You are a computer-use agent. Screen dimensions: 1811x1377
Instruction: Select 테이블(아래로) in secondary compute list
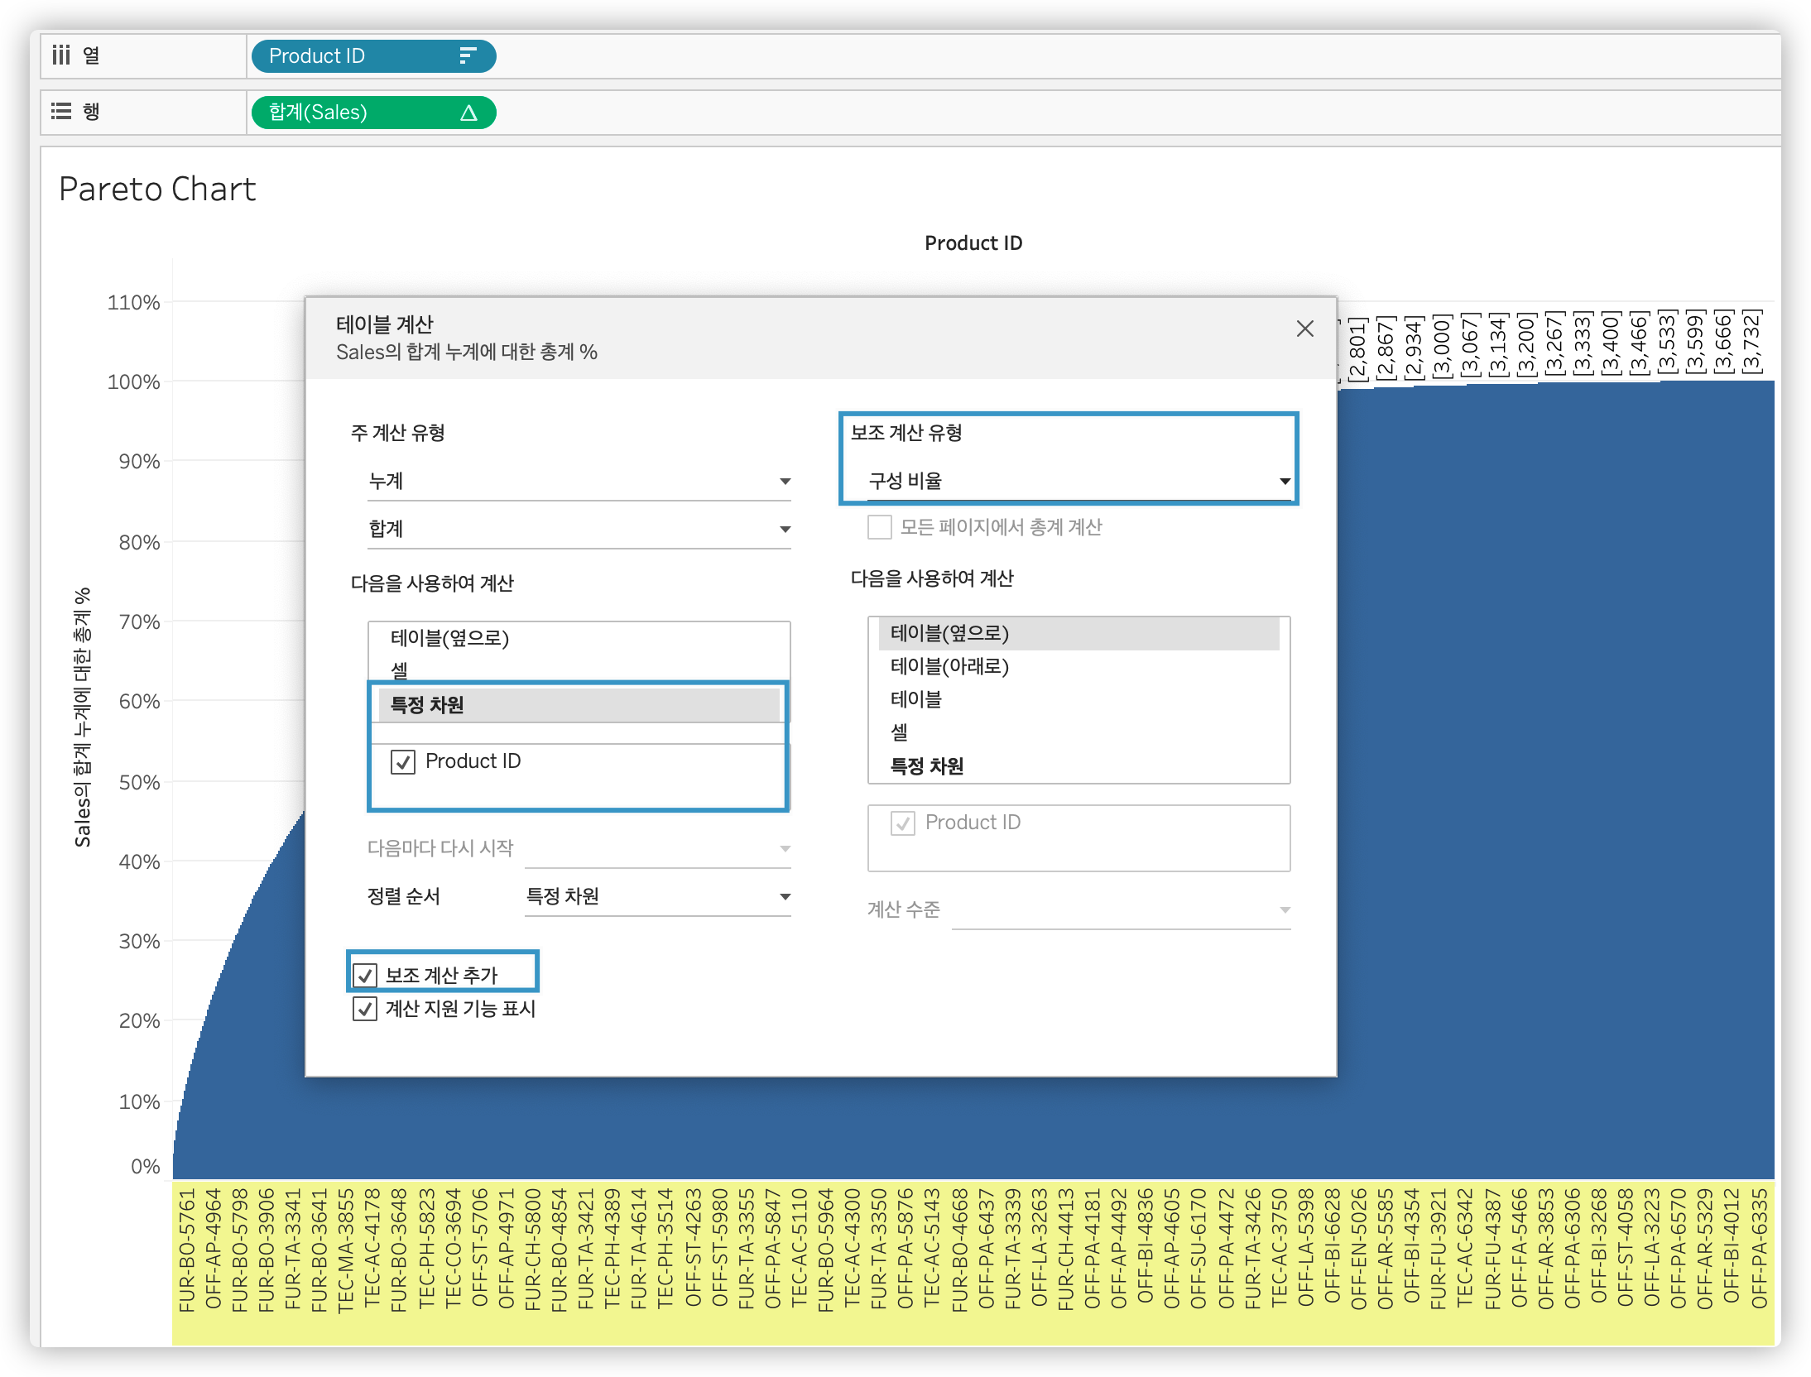click(x=949, y=666)
